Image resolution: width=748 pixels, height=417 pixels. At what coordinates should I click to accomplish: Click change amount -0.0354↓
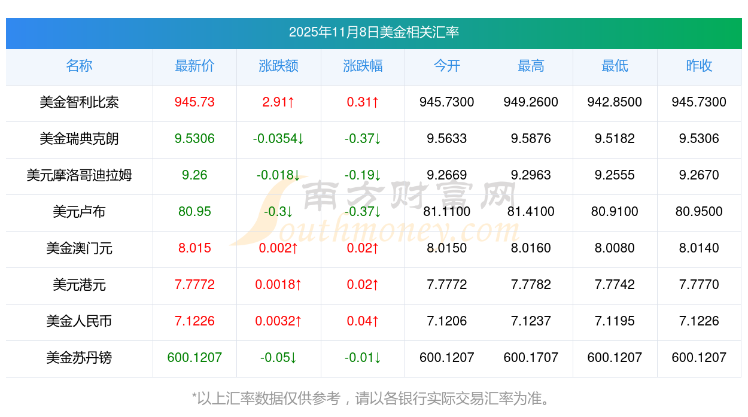(x=279, y=139)
